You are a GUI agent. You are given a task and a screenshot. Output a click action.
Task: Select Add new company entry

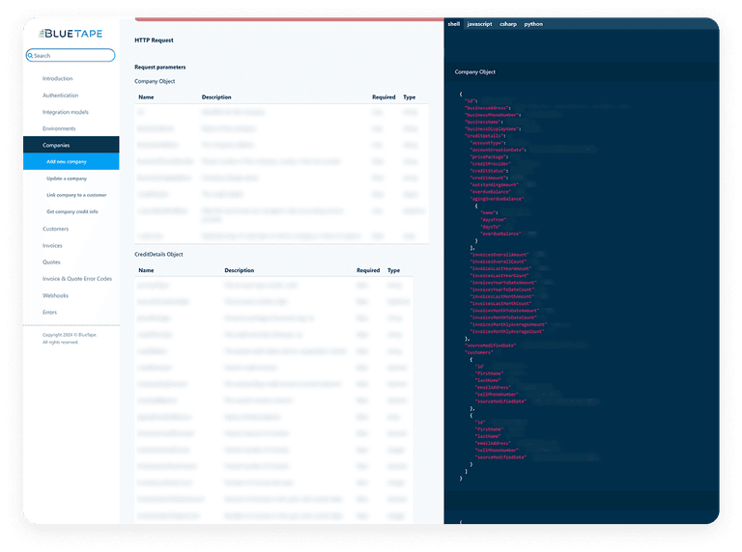coord(71,161)
